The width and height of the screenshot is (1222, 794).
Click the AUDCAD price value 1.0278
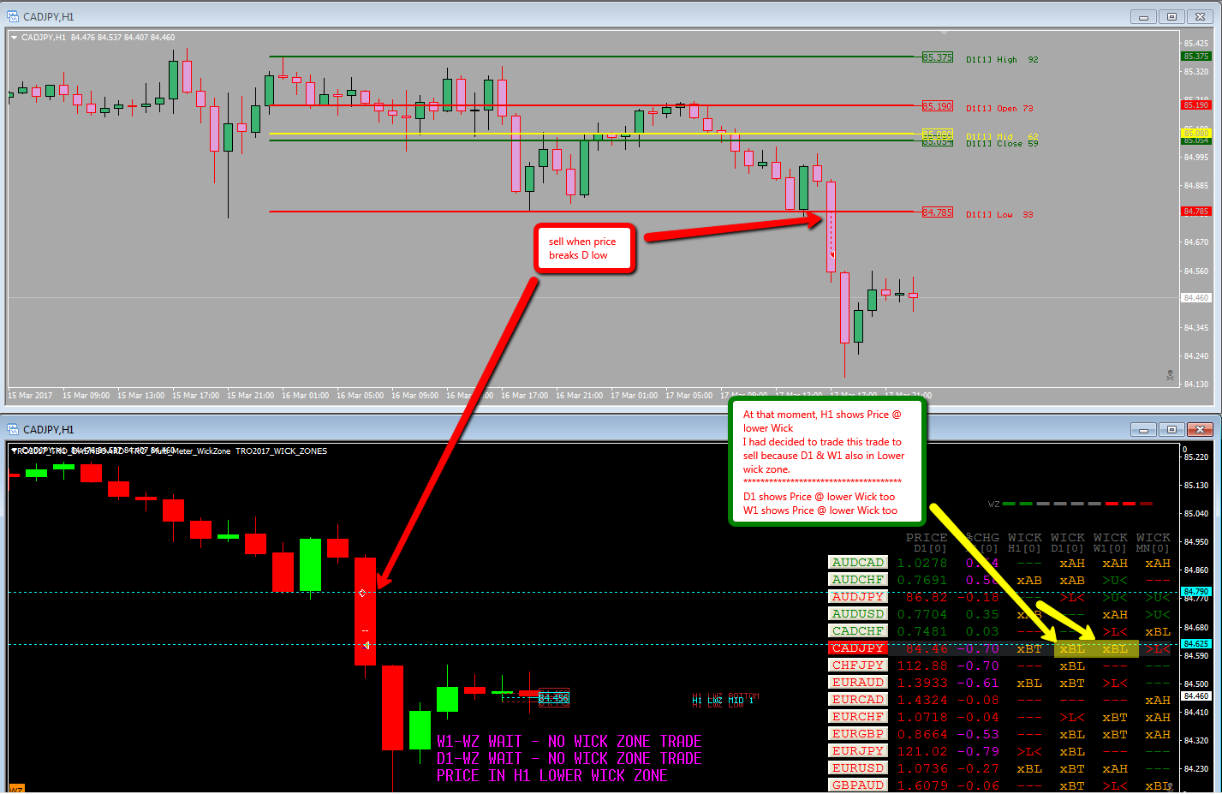pyautogui.click(x=922, y=564)
